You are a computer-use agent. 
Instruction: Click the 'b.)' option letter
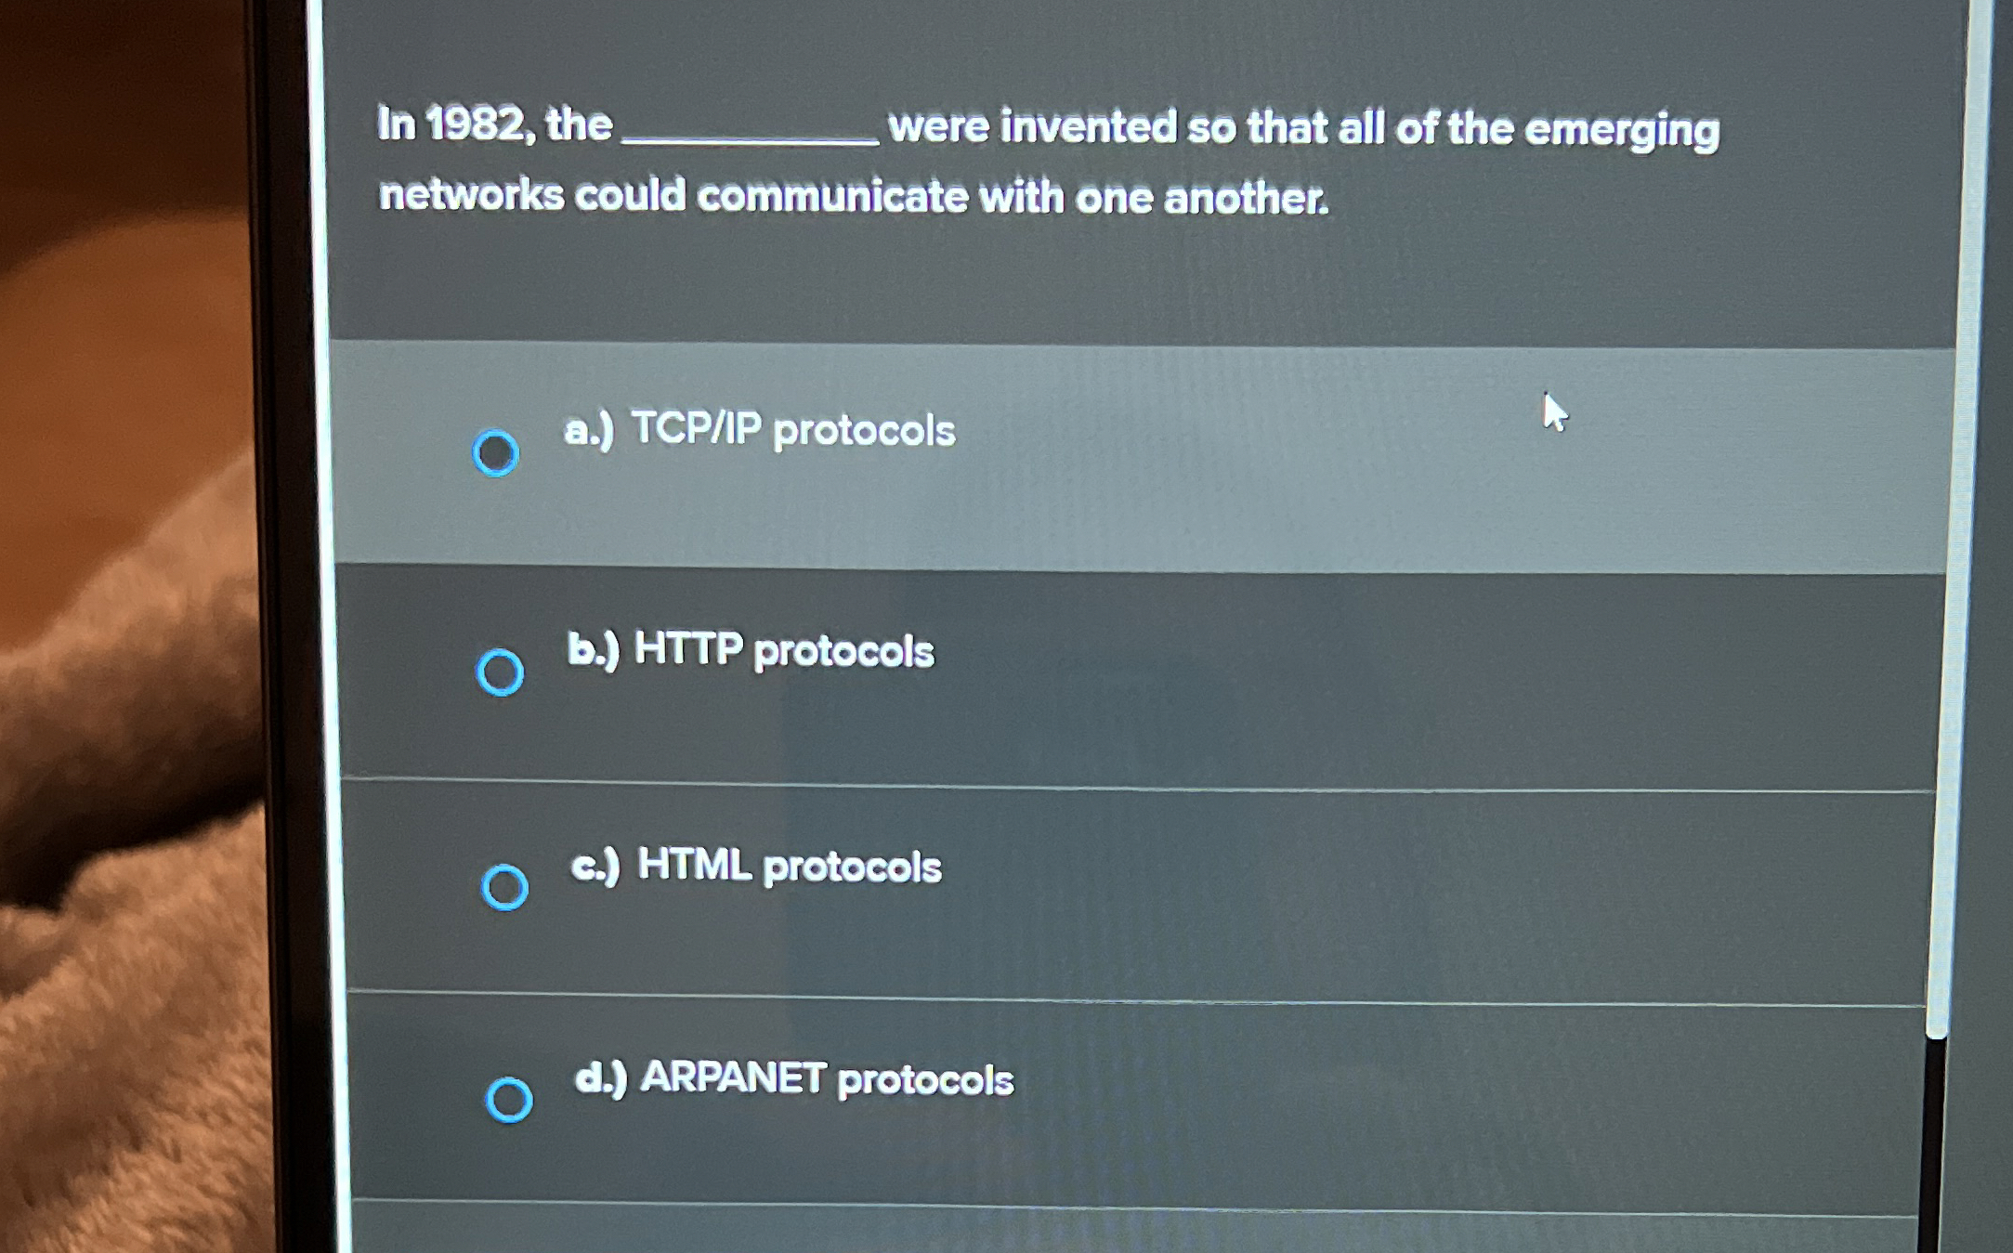coord(593,649)
